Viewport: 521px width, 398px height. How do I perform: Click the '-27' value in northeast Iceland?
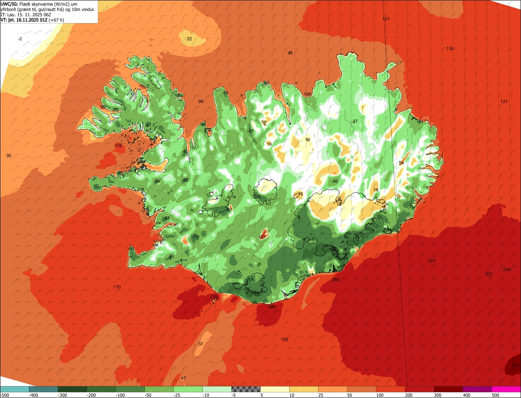[355, 121]
